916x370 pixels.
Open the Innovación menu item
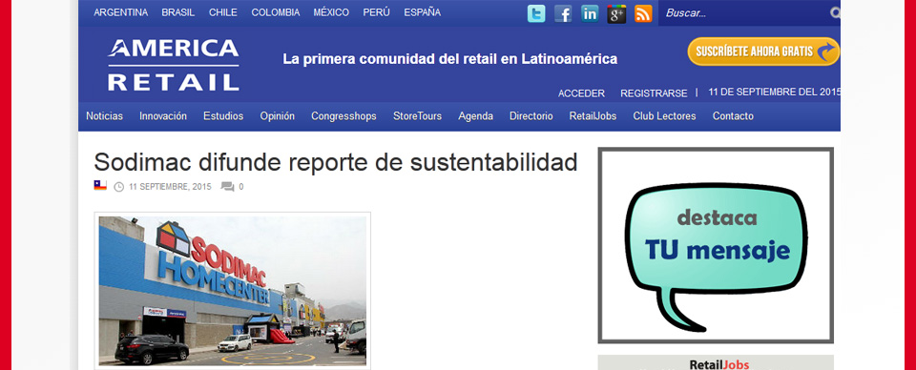pos(163,116)
